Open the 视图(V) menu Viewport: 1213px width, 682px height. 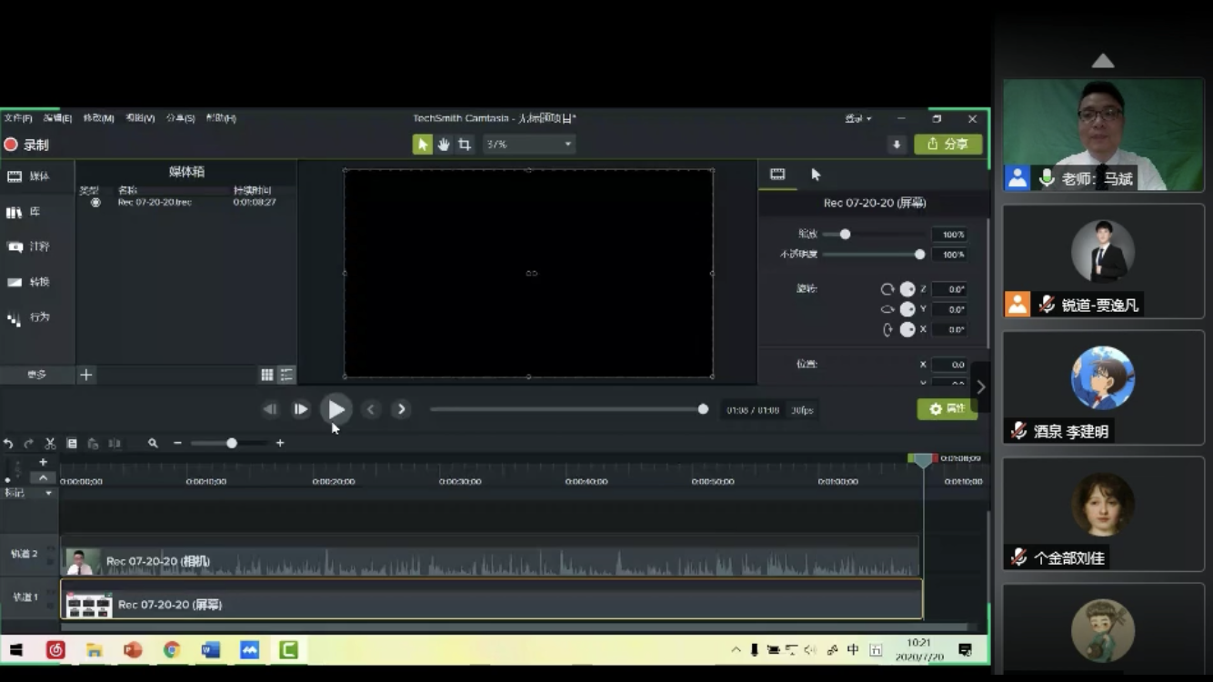click(140, 118)
